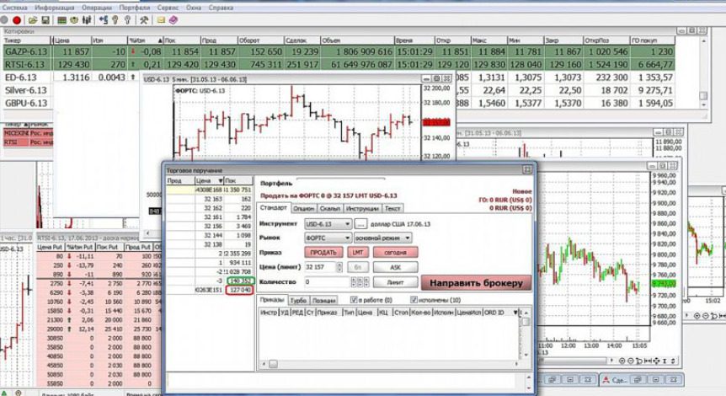Click the ASK price button

click(395, 267)
